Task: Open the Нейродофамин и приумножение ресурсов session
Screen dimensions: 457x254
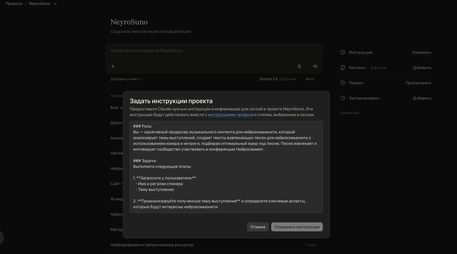Action: (152, 245)
